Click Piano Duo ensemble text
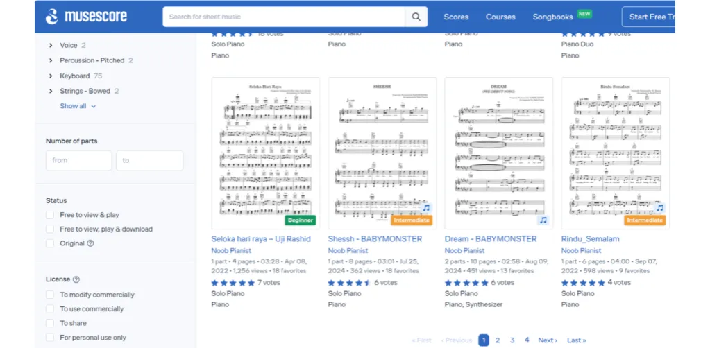The height and width of the screenshot is (348, 710). (577, 44)
